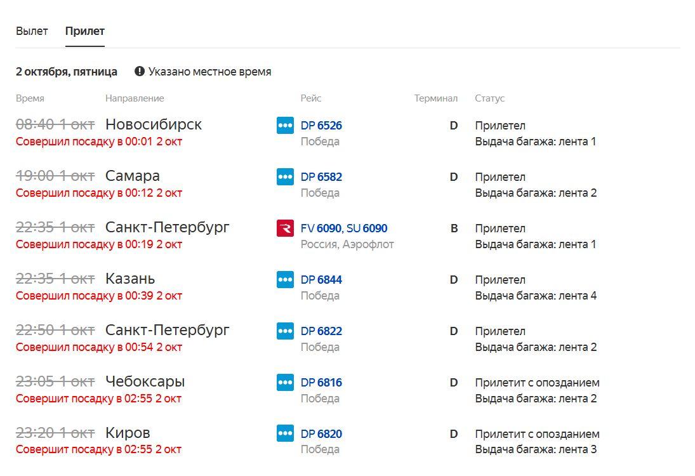695x476 pixels.
Task: Click the Победа airline icon for DP 6820
Action: (x=285, y=433)
